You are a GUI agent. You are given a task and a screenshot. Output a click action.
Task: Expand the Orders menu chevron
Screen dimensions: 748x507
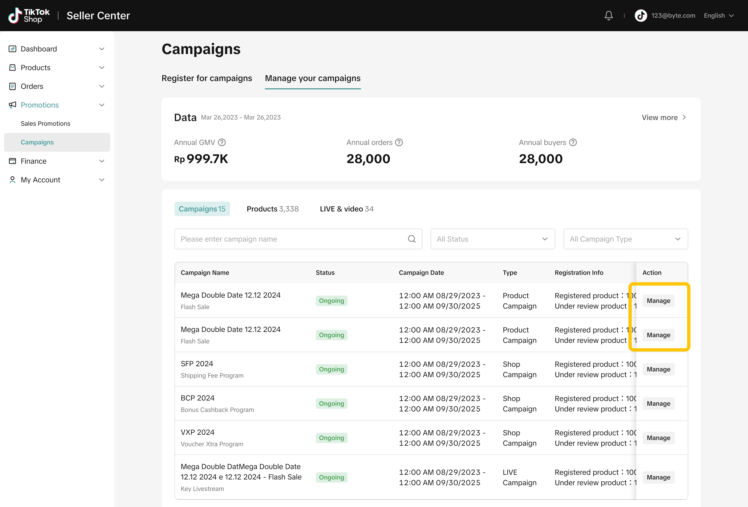[102, 86]
